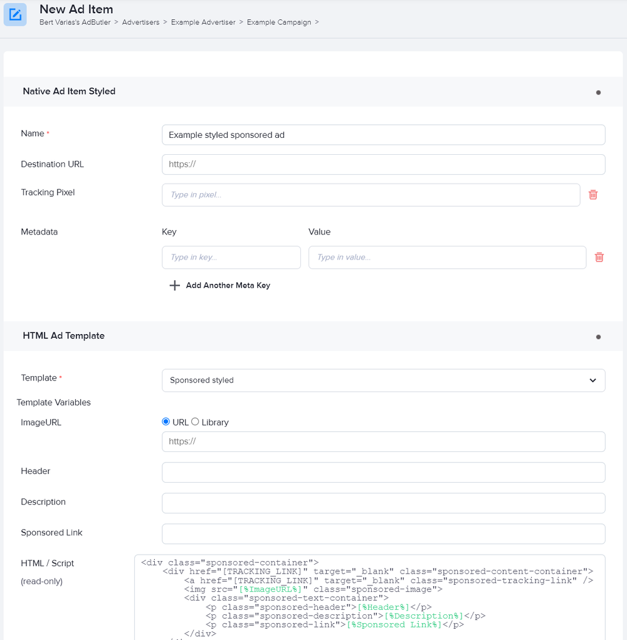Click the [%Sponsored Link%] variable in code

pos(394,625)
